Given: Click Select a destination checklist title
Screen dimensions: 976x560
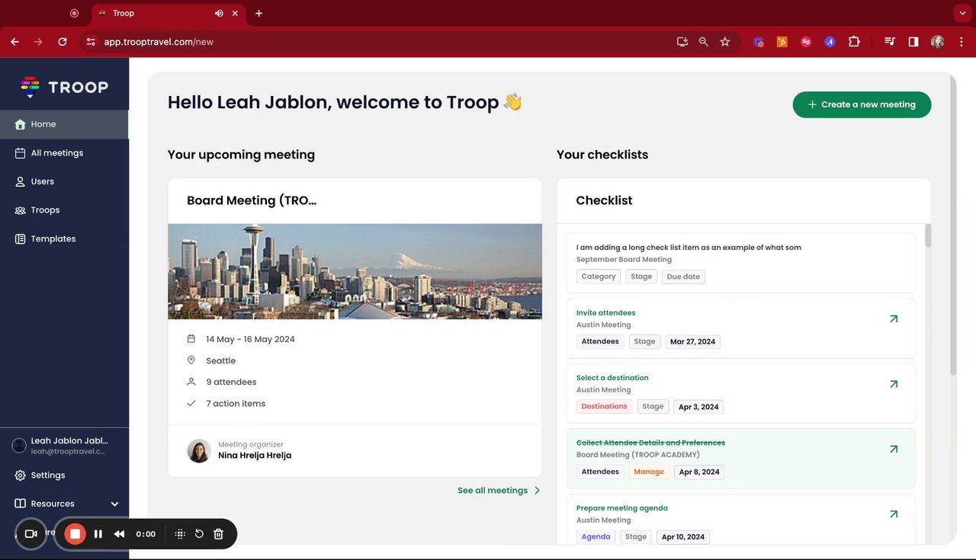Looking at the screenshot, I should [612, 378].
